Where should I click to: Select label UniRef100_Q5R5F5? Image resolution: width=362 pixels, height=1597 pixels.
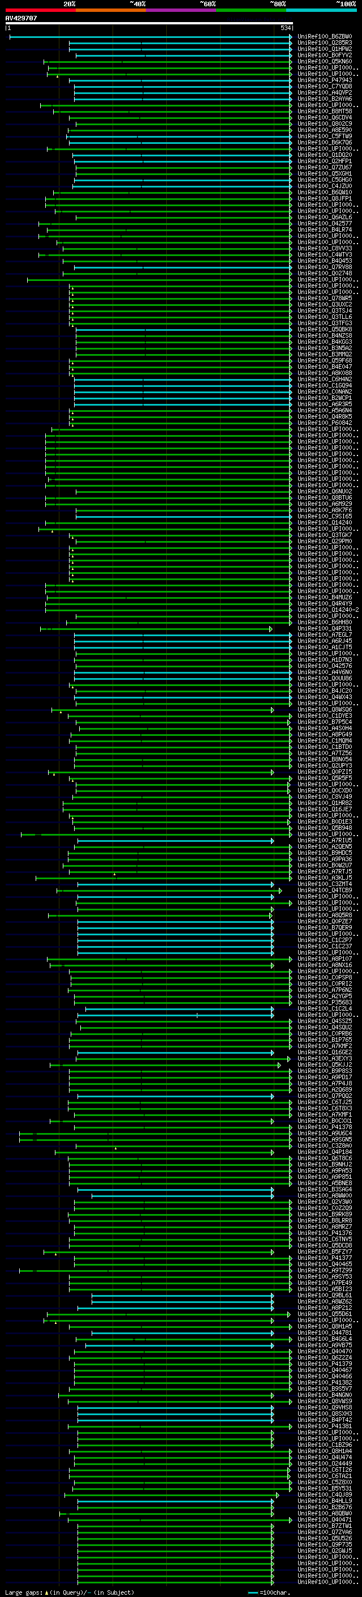click(x=325, y=778)
